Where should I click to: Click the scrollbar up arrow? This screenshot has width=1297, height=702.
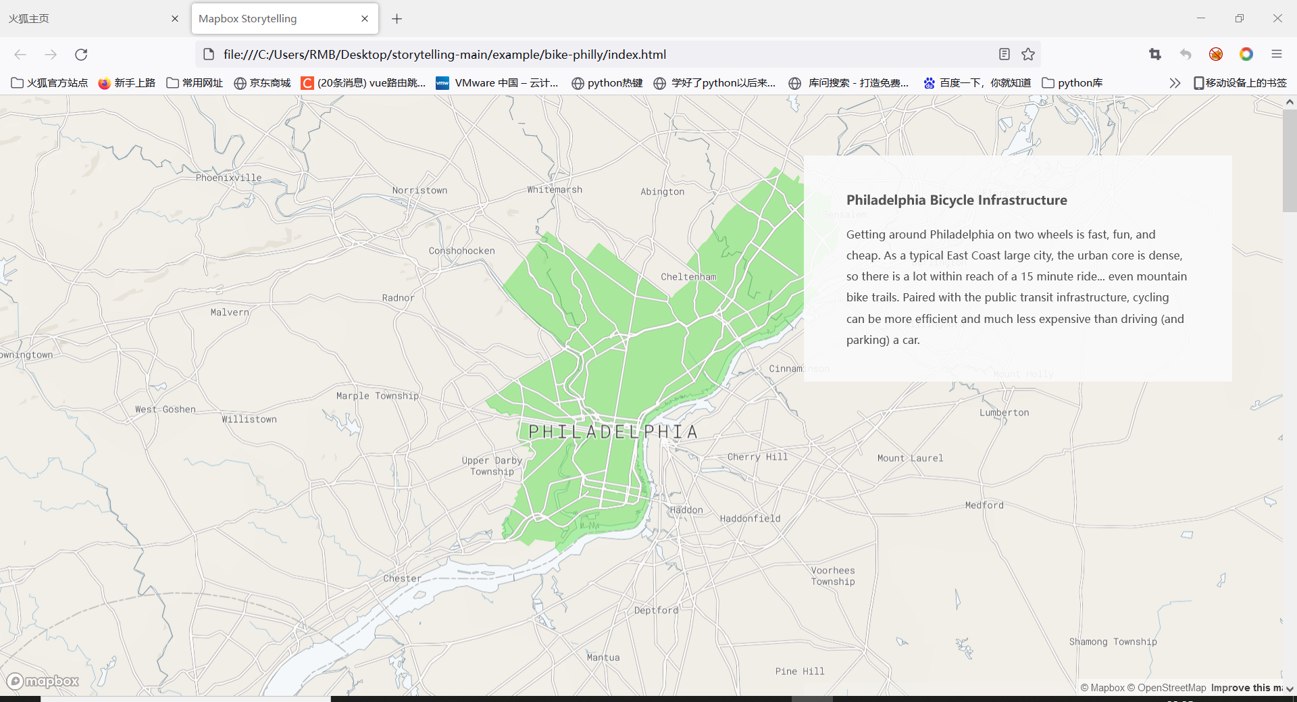tap(1290, 101)
